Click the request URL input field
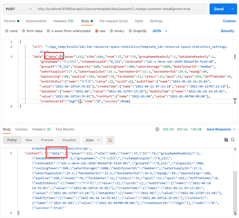 click(121, 9)
